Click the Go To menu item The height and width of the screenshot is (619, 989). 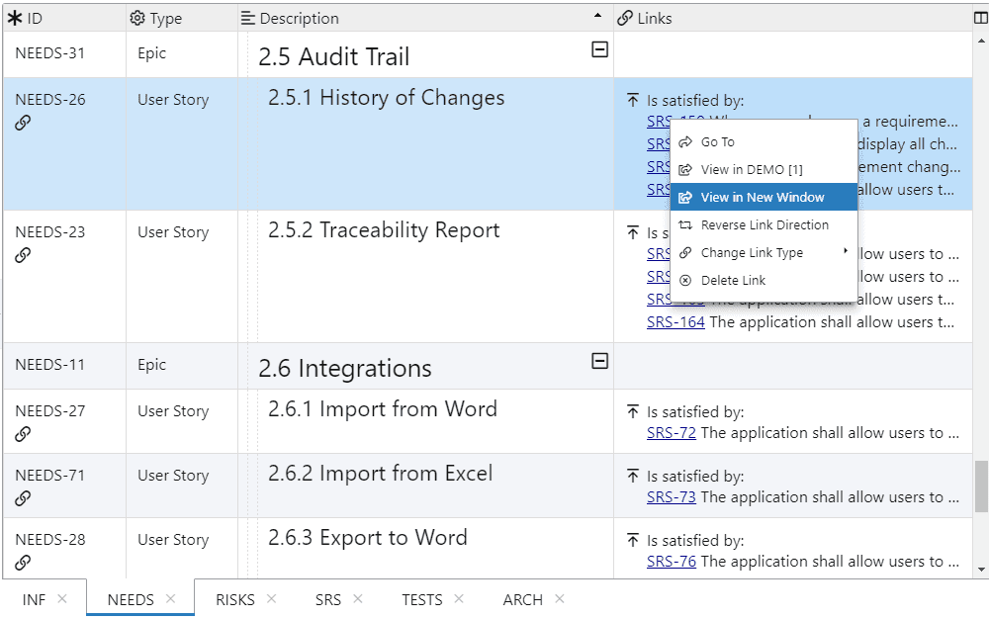717,142
